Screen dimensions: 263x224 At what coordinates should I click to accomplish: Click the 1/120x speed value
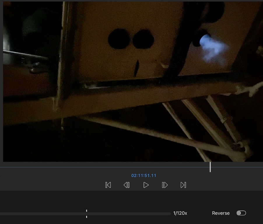180,213
